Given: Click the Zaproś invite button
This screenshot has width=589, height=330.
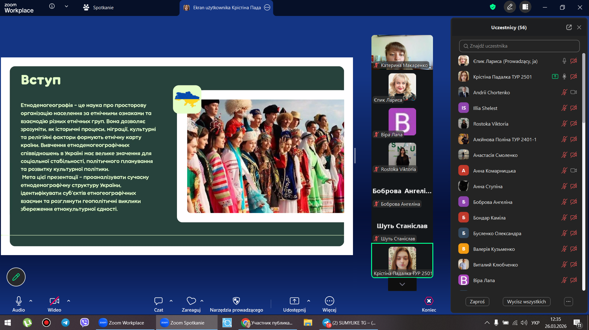Looking at the screenshot, I should (x=477, y=301).
